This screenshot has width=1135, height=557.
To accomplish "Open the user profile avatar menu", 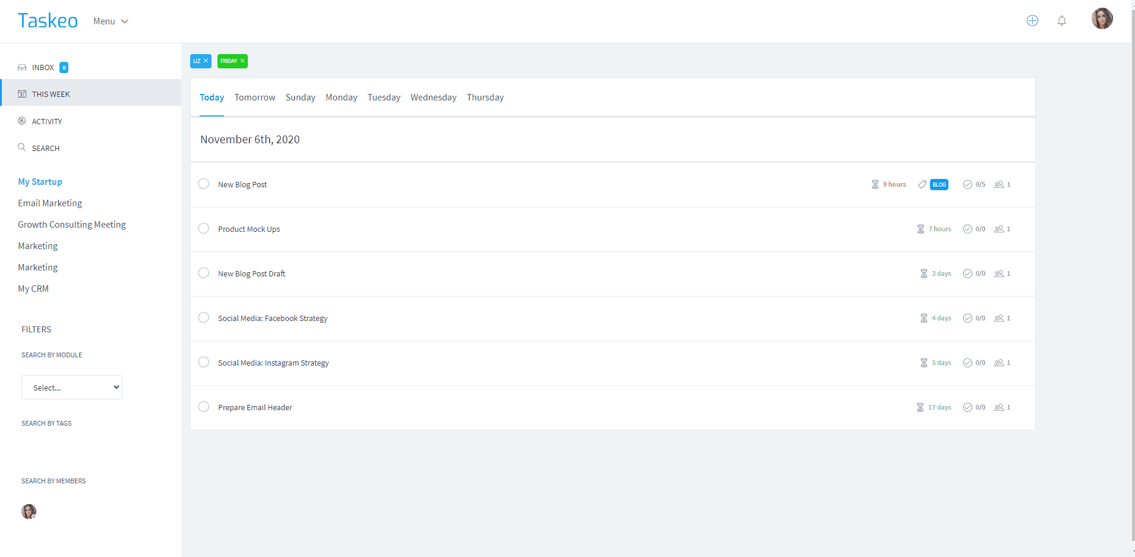I will [1102, 19].
